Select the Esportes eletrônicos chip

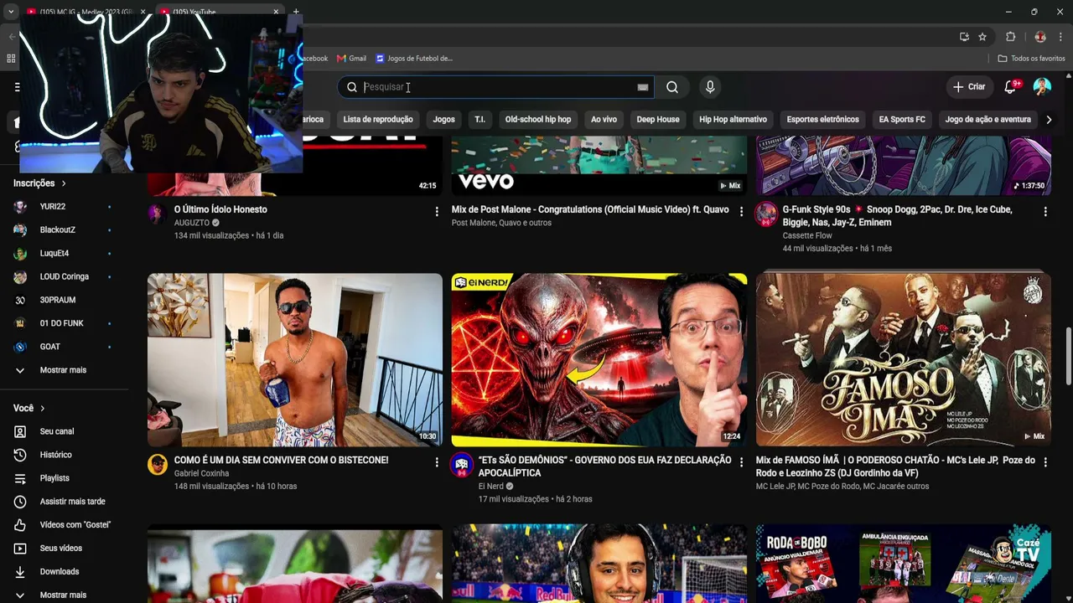(822, 120)
